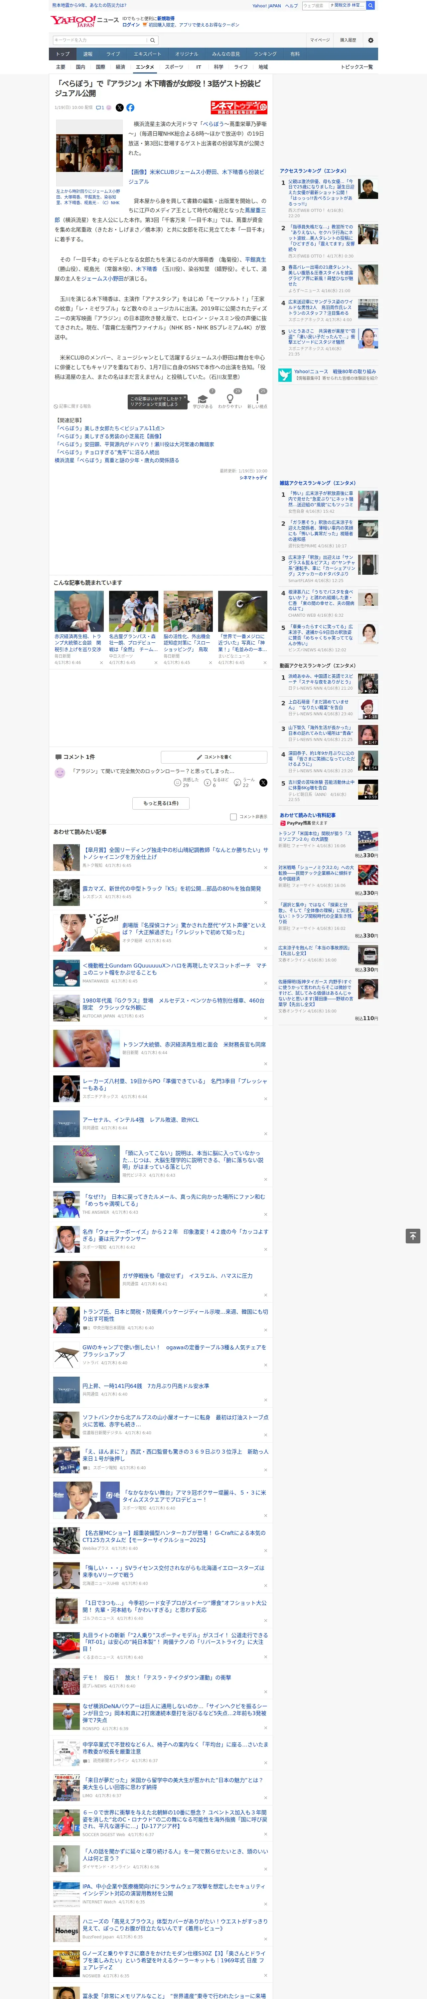Open Yahoo!ニュース 戦後80年の取り組み banner
This screenshot has height=1999, width=427.
[329, 375]
